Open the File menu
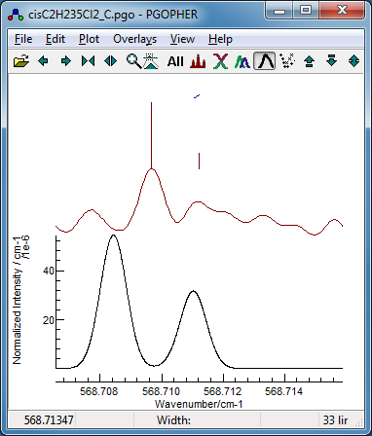 [x=23, y=39]
